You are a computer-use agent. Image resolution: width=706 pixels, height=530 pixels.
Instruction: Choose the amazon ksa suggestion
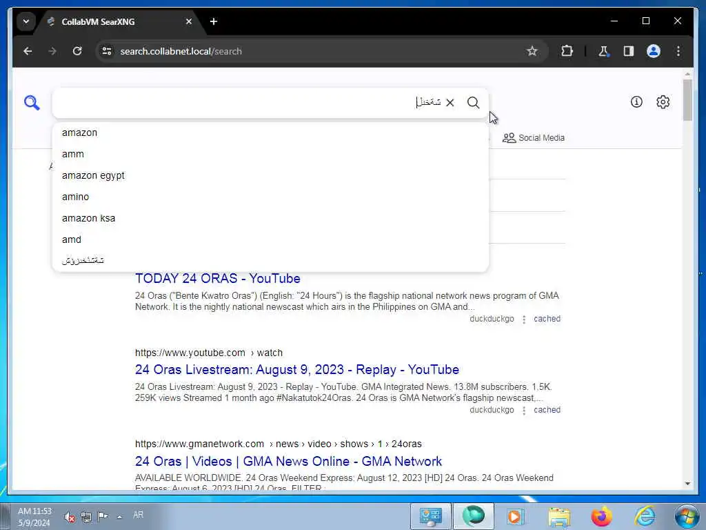(270, 218)
